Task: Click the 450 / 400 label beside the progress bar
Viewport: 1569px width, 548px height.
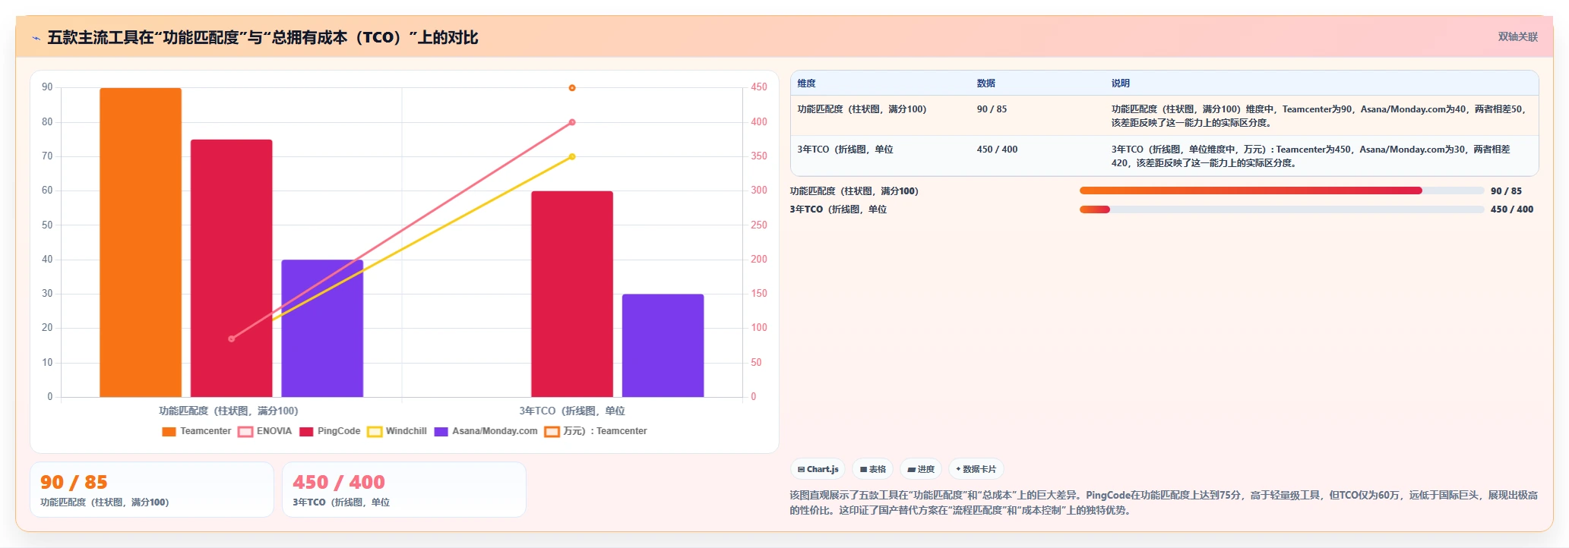Action: point(1512,209)
